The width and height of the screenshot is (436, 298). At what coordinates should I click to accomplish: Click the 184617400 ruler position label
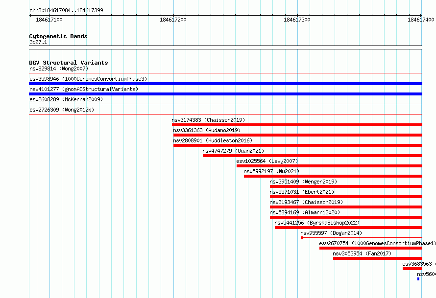click(x=421, y=20)
